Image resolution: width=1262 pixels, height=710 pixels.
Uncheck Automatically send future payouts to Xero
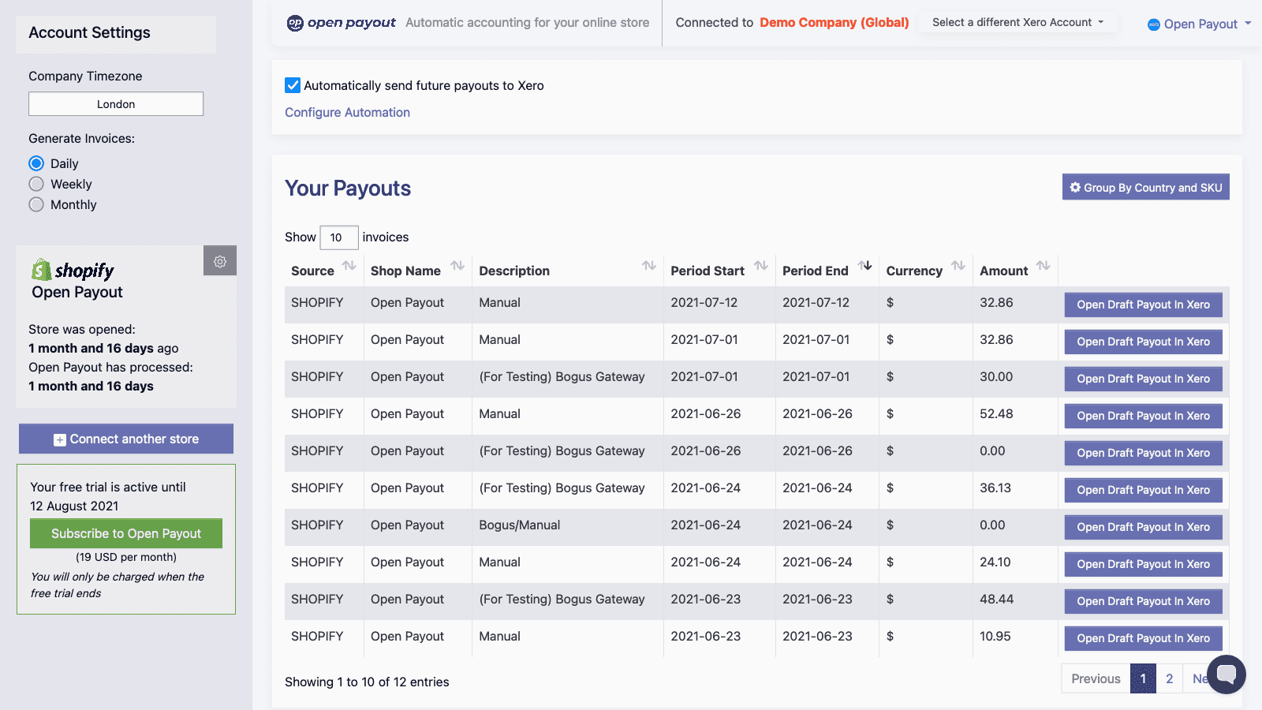(293, 85)
